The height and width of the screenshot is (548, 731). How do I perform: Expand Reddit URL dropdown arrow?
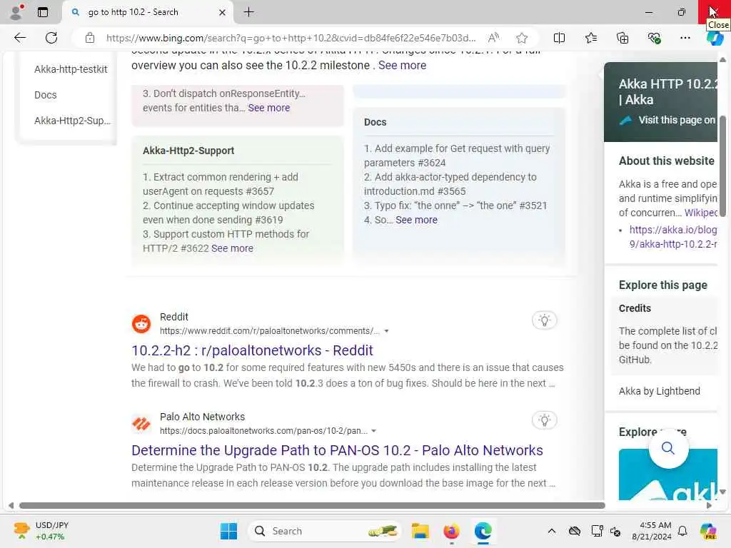tap(386, 331)
